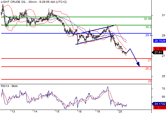Click date marker 15 on time axis
The image size is (166, 113).
pyautogui.click(x=58, y=111)
